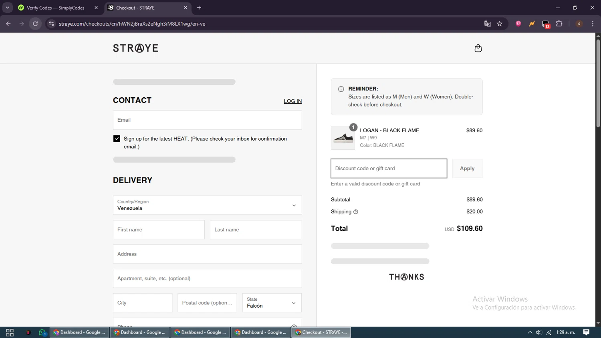Click the shipping help question-mark icon
Screen dimensions: 601x338
point(356,212)
